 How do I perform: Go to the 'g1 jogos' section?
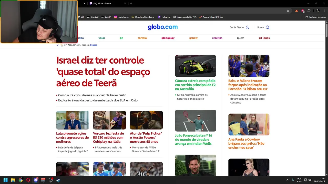[x=264, y=38]
